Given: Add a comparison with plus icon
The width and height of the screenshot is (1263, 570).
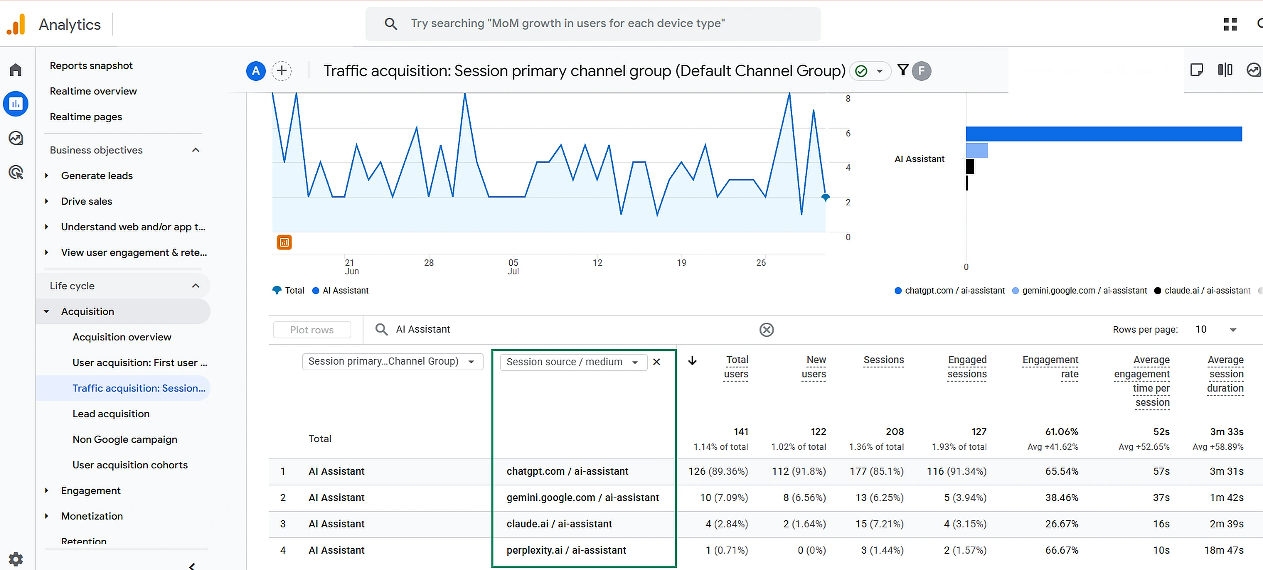Looking at the screenshot, I should [x=281, y=71].
